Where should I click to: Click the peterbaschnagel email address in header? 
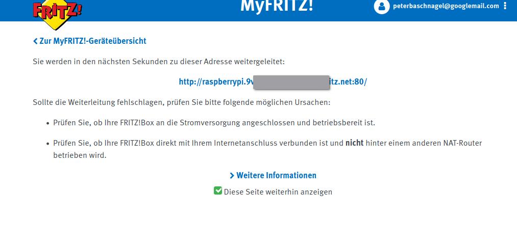pos(446,6)
